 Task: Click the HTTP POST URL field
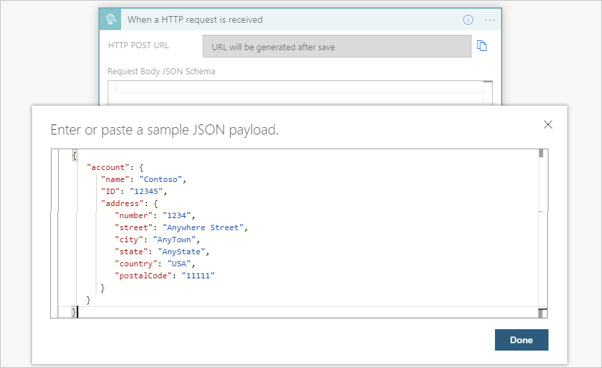(336, 47)
